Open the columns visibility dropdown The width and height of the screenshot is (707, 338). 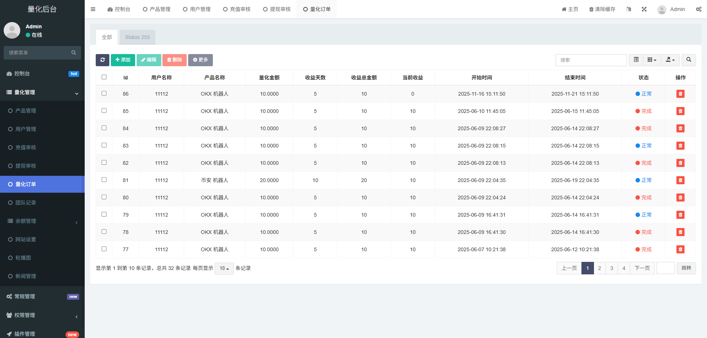click(x=652, y=60)
